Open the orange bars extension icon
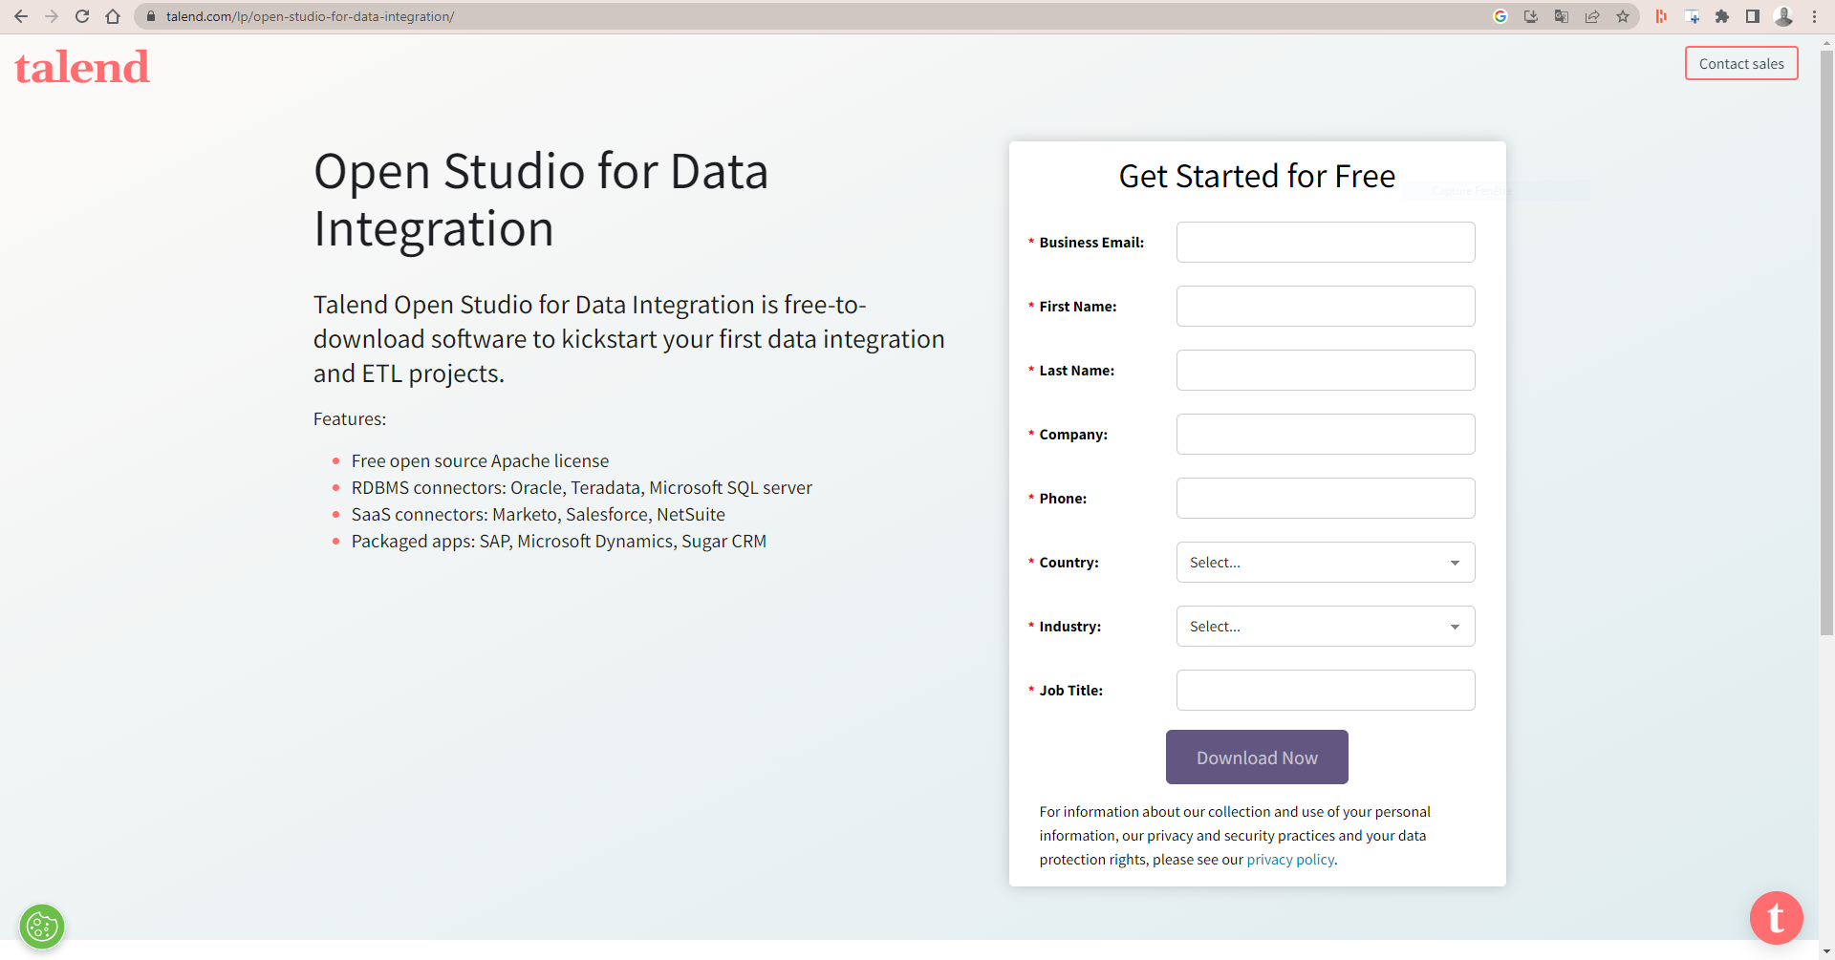 pos(1661,16)
